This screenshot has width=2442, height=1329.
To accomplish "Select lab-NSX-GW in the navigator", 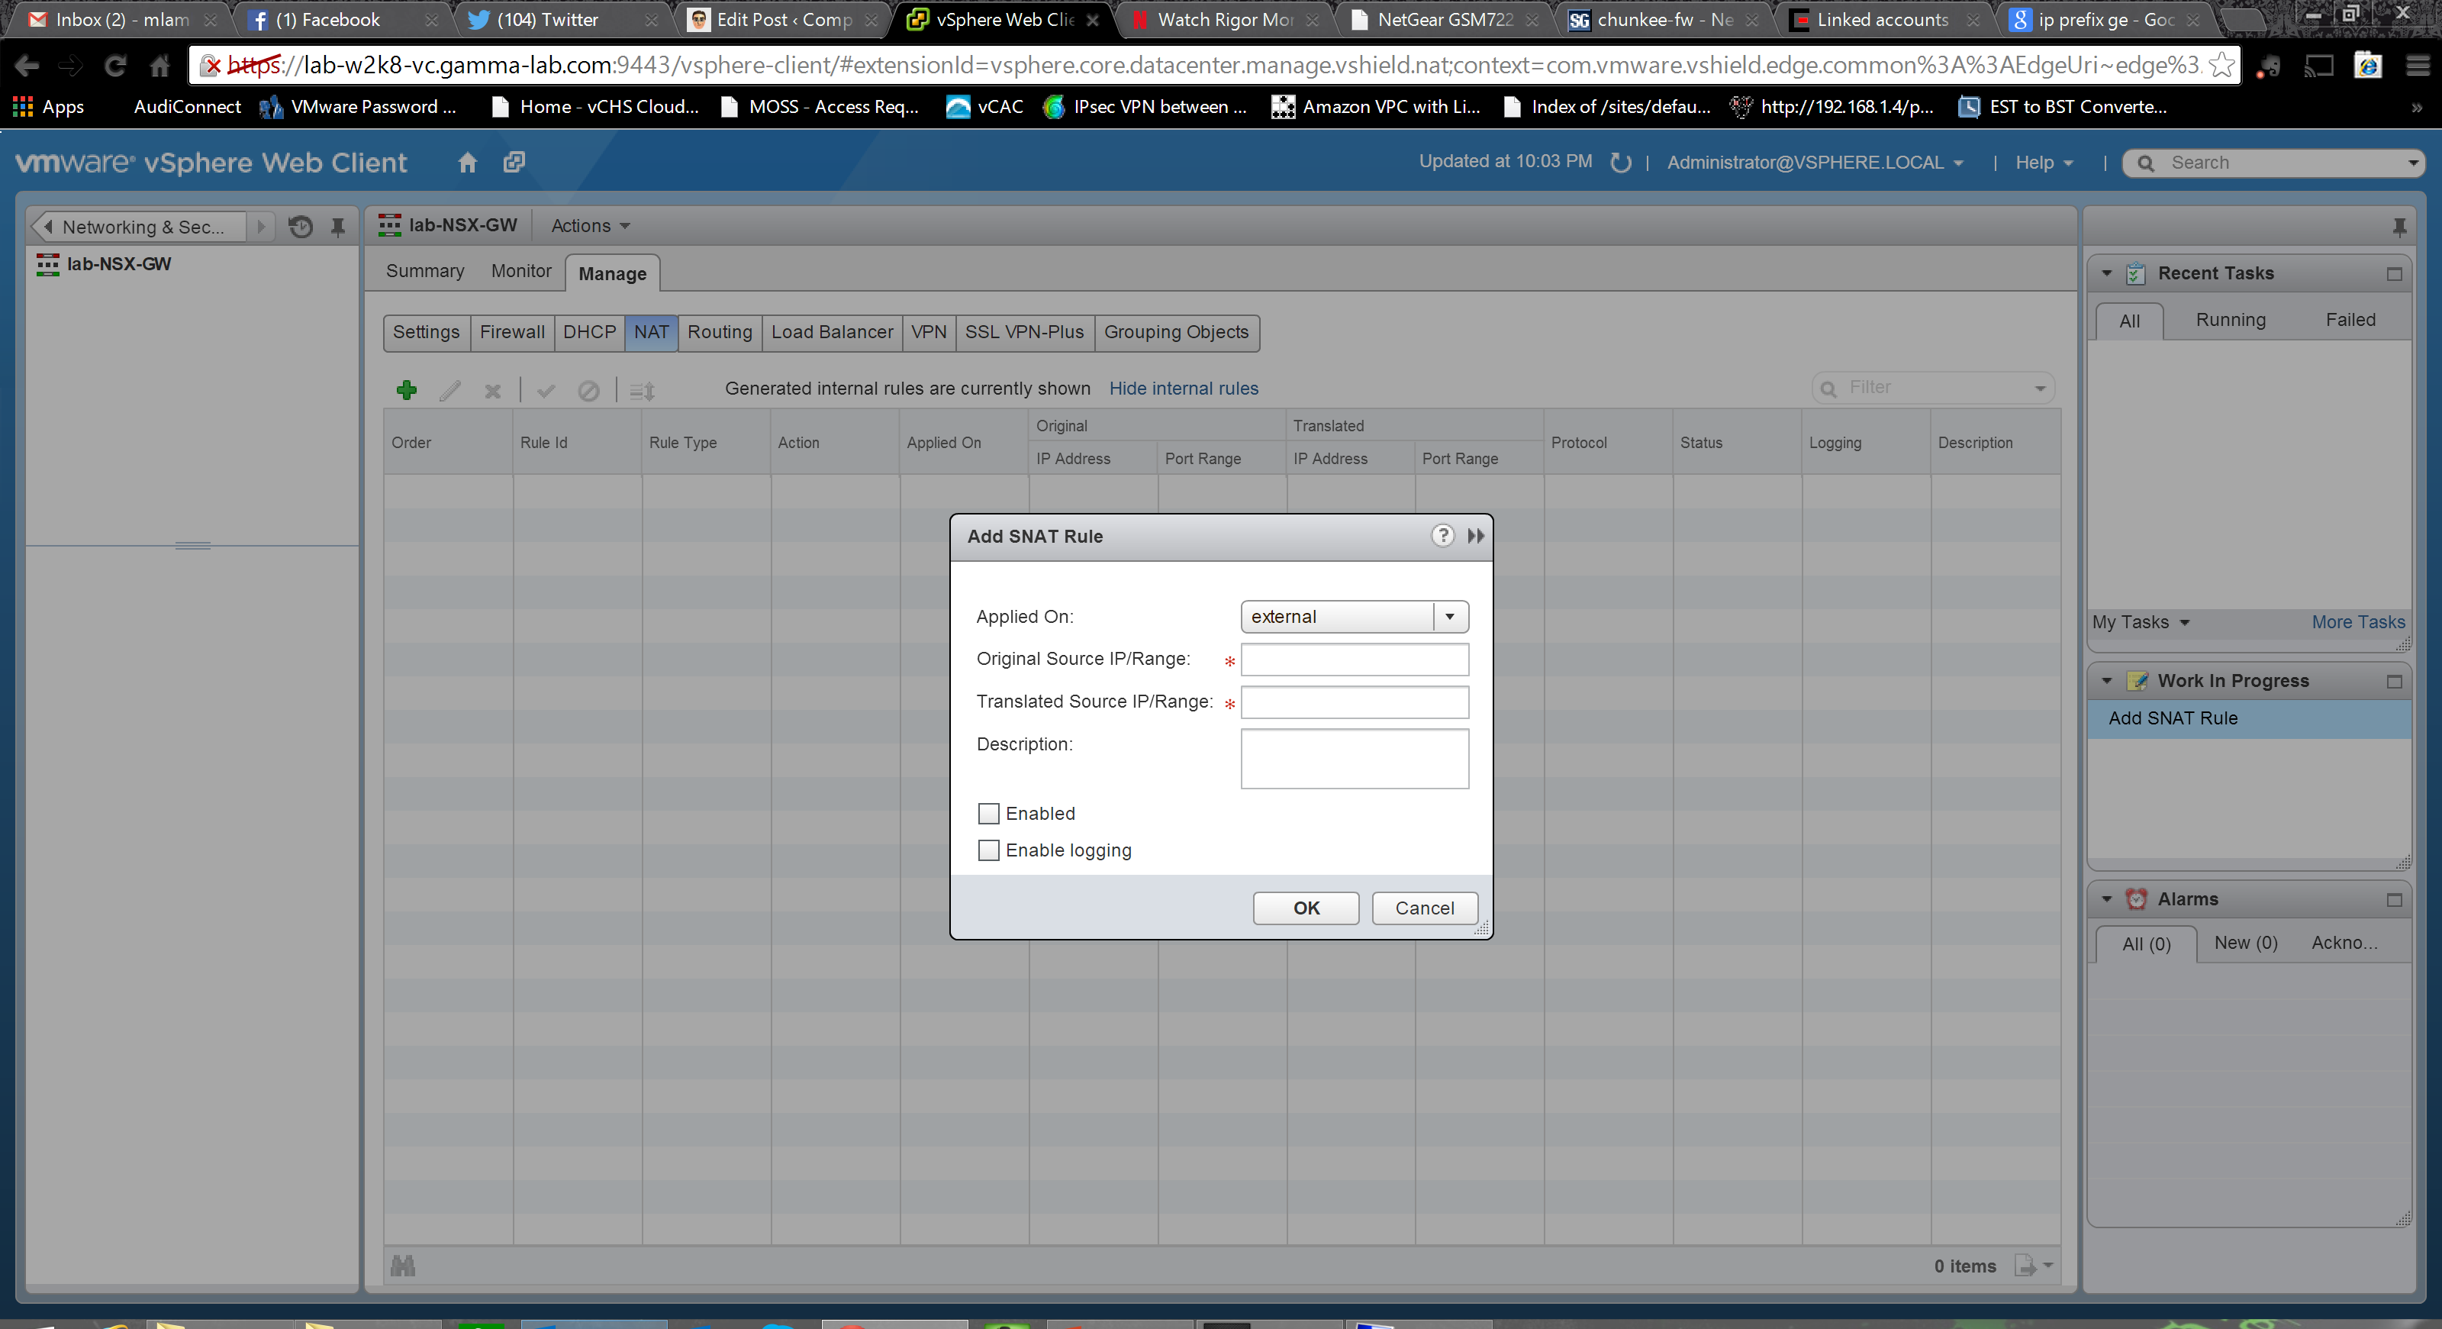I will tap(118, 263).
